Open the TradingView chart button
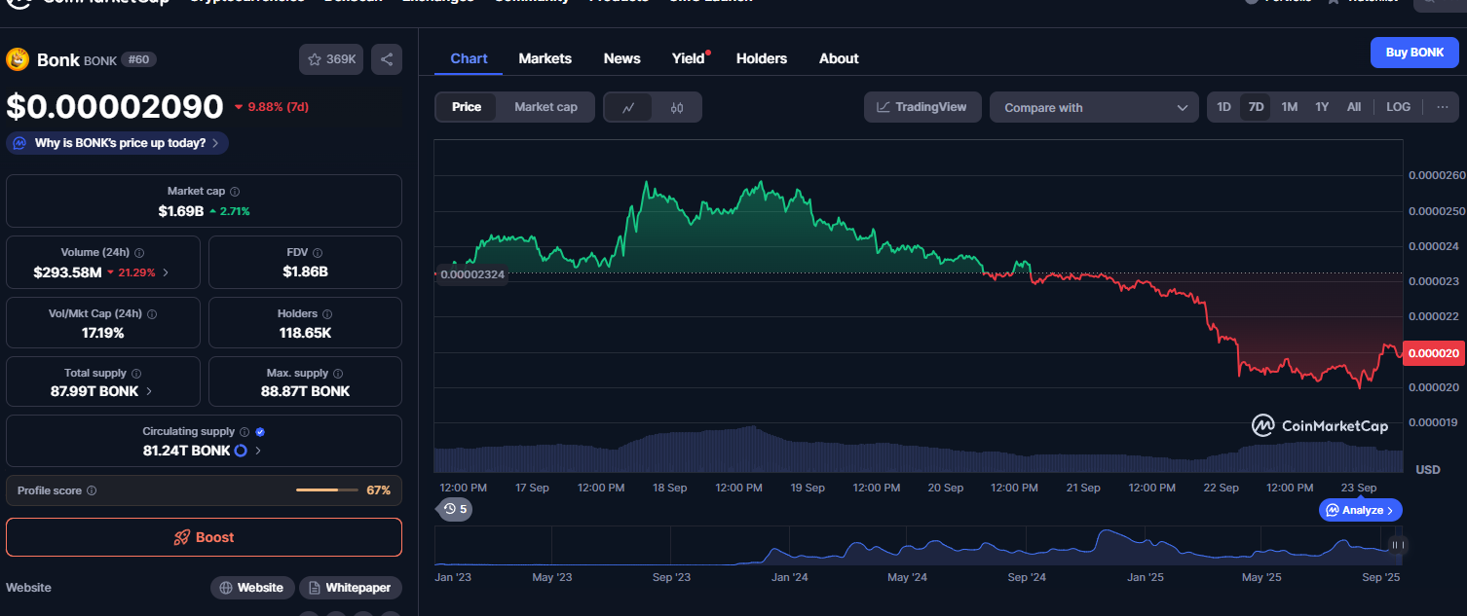1467x616 pixels. point(922,107)
